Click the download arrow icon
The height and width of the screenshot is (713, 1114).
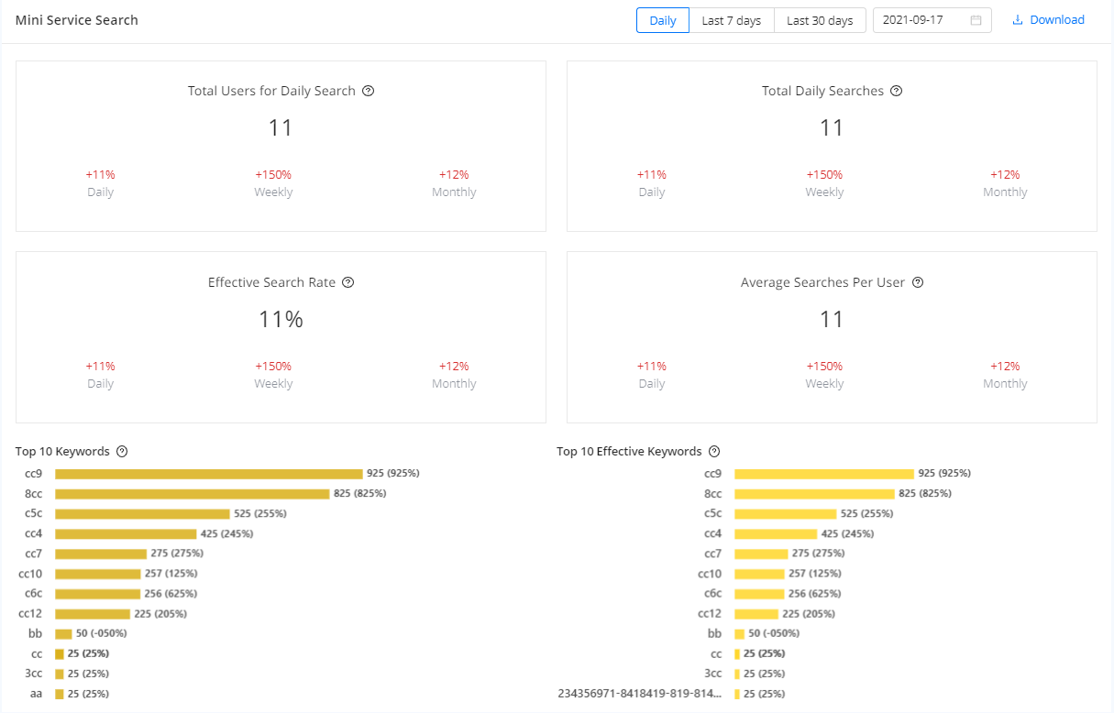(x=1018, y=20)
